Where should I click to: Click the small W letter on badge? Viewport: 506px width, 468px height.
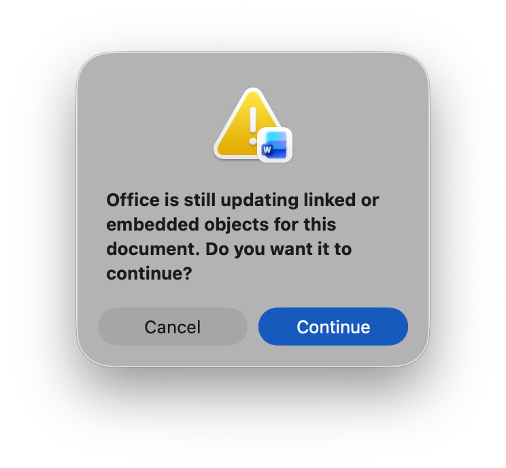pyautogui.click(x=267, y=150)
